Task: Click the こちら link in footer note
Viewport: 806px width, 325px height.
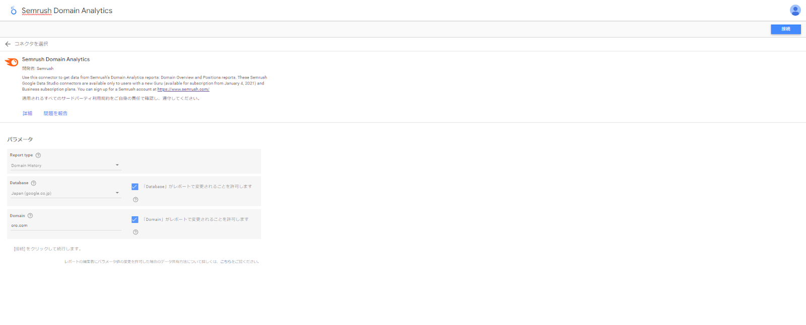Action: (226, 262)
